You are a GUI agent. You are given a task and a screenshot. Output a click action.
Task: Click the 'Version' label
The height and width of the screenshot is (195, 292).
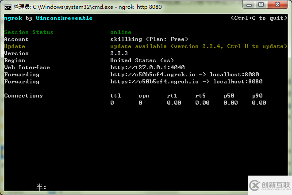[16, 53]
